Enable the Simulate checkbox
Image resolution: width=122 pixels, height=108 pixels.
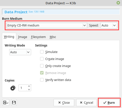click(42, 52)
